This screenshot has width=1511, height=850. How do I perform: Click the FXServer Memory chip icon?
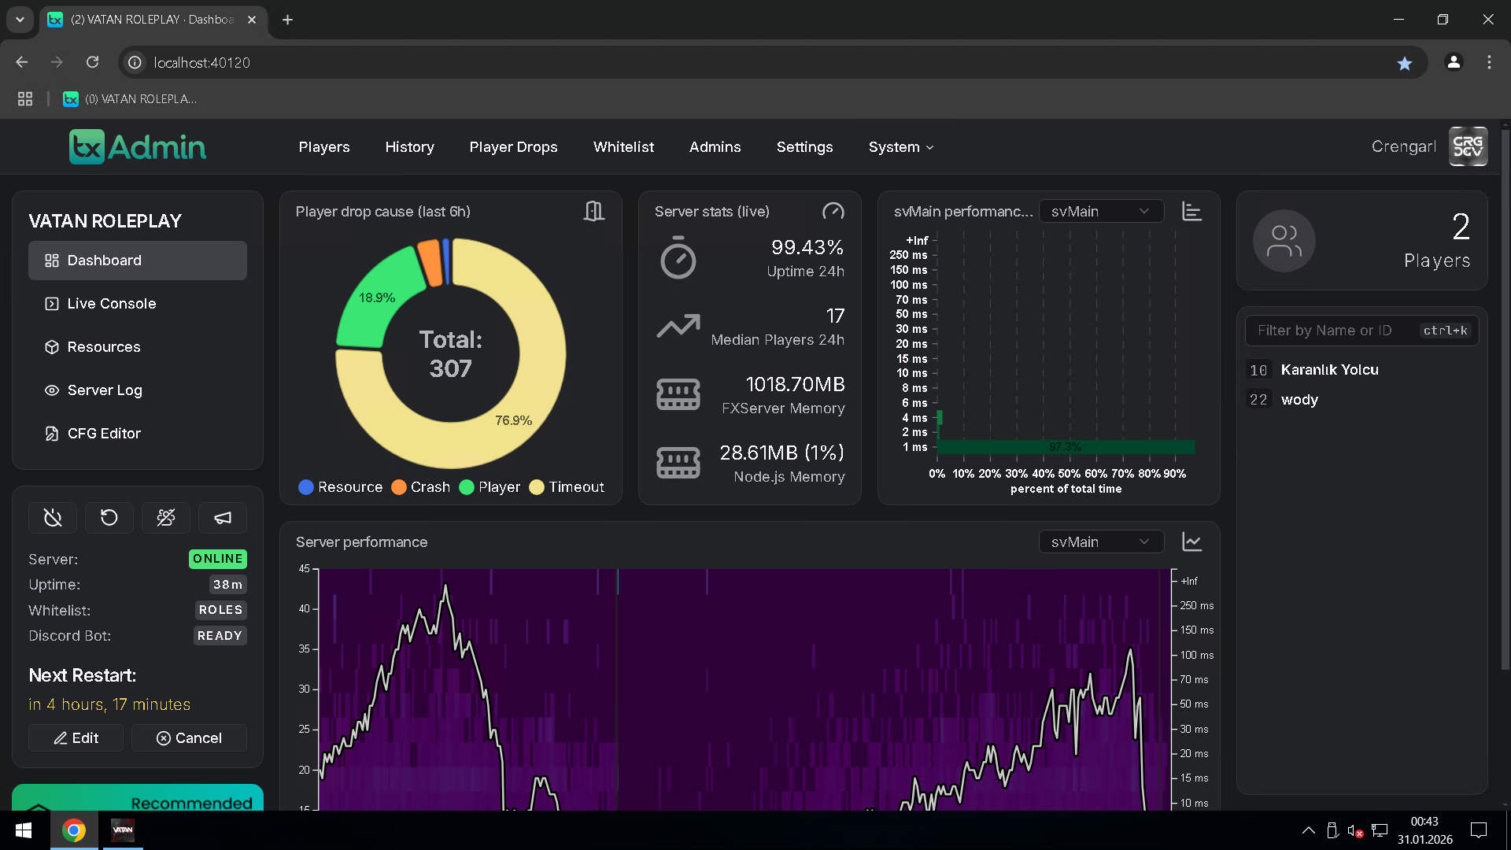pos(678,394)
